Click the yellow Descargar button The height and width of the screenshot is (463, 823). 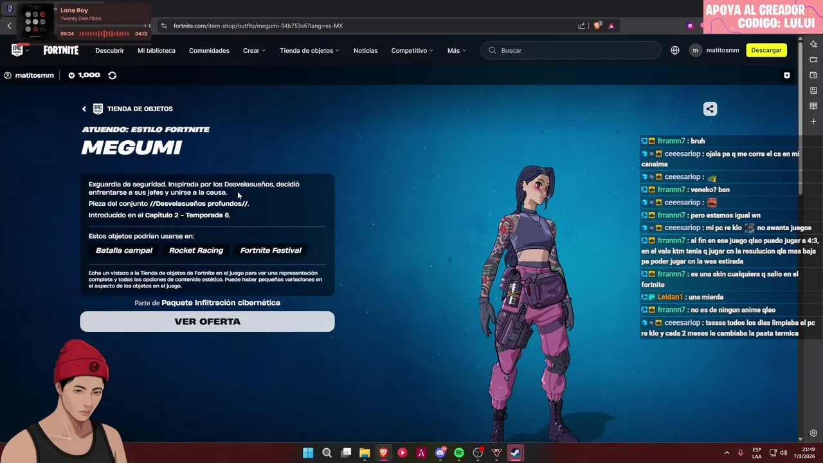coord(766,50)
